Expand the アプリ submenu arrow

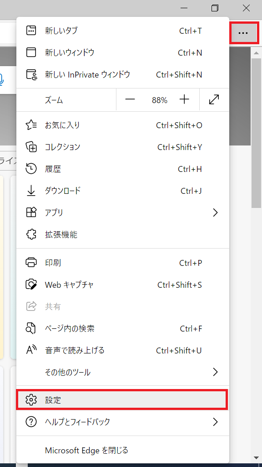(x=215, y=213)
